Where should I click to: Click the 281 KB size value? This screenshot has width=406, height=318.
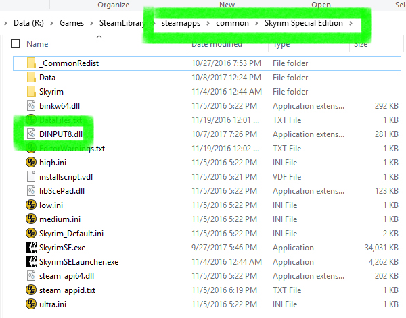tap(386, 134)
